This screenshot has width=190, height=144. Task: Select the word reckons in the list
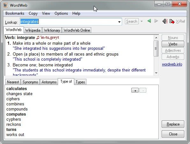[14, 125]
